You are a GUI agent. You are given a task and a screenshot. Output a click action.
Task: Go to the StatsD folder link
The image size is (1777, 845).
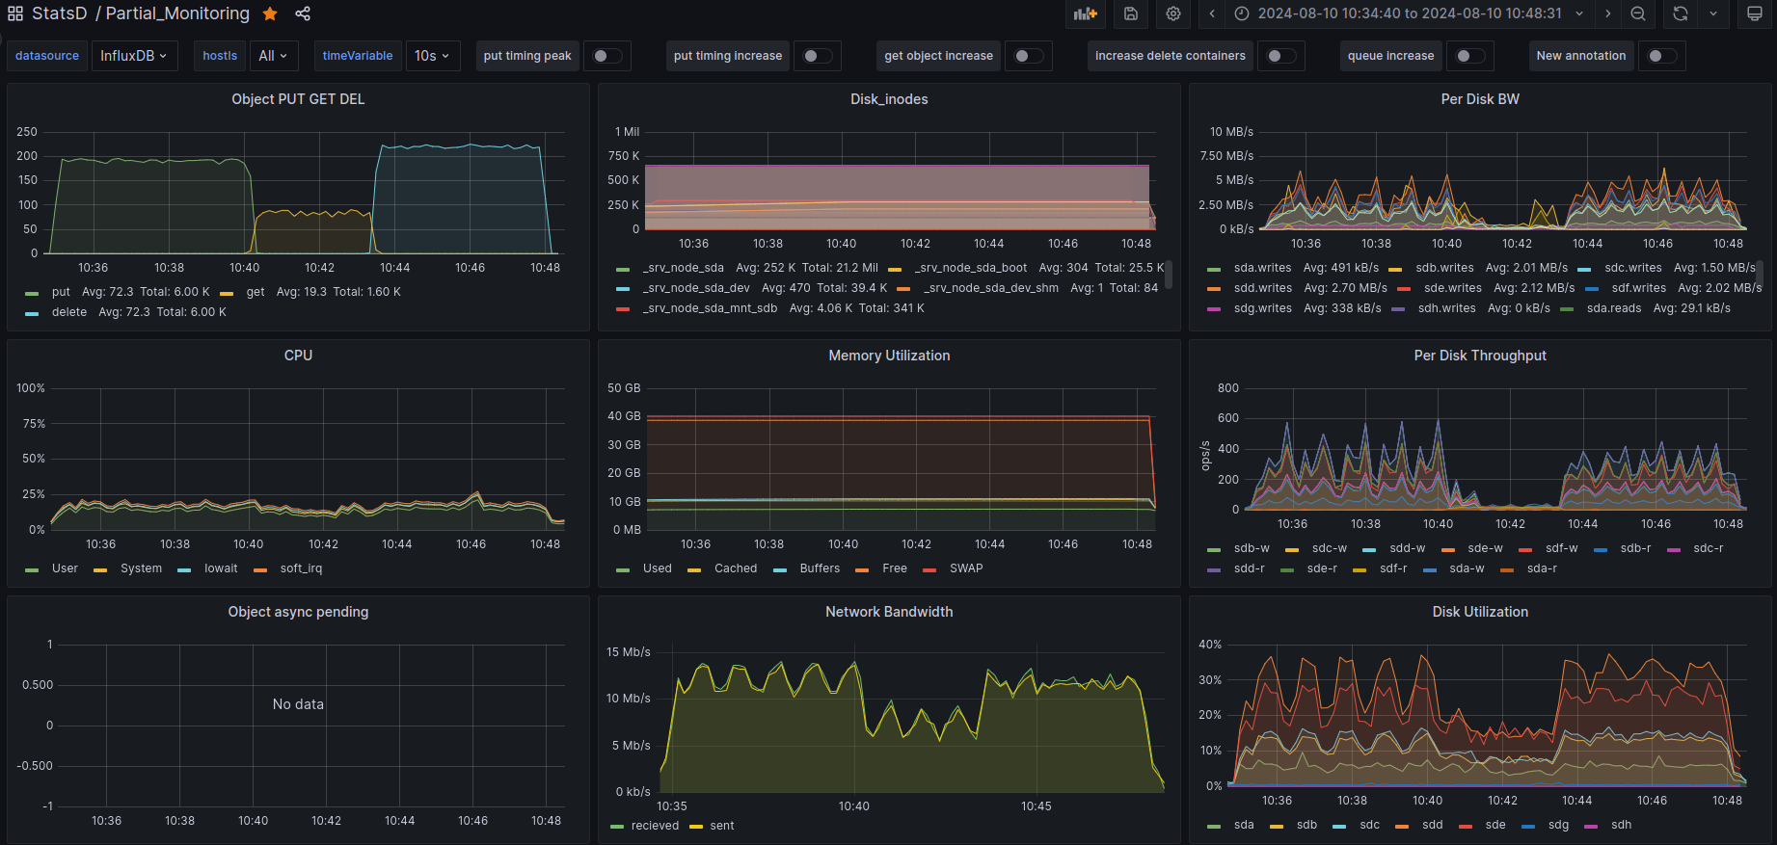59,13
